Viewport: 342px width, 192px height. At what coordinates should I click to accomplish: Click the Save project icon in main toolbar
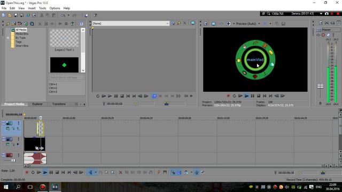click(15, 15)
